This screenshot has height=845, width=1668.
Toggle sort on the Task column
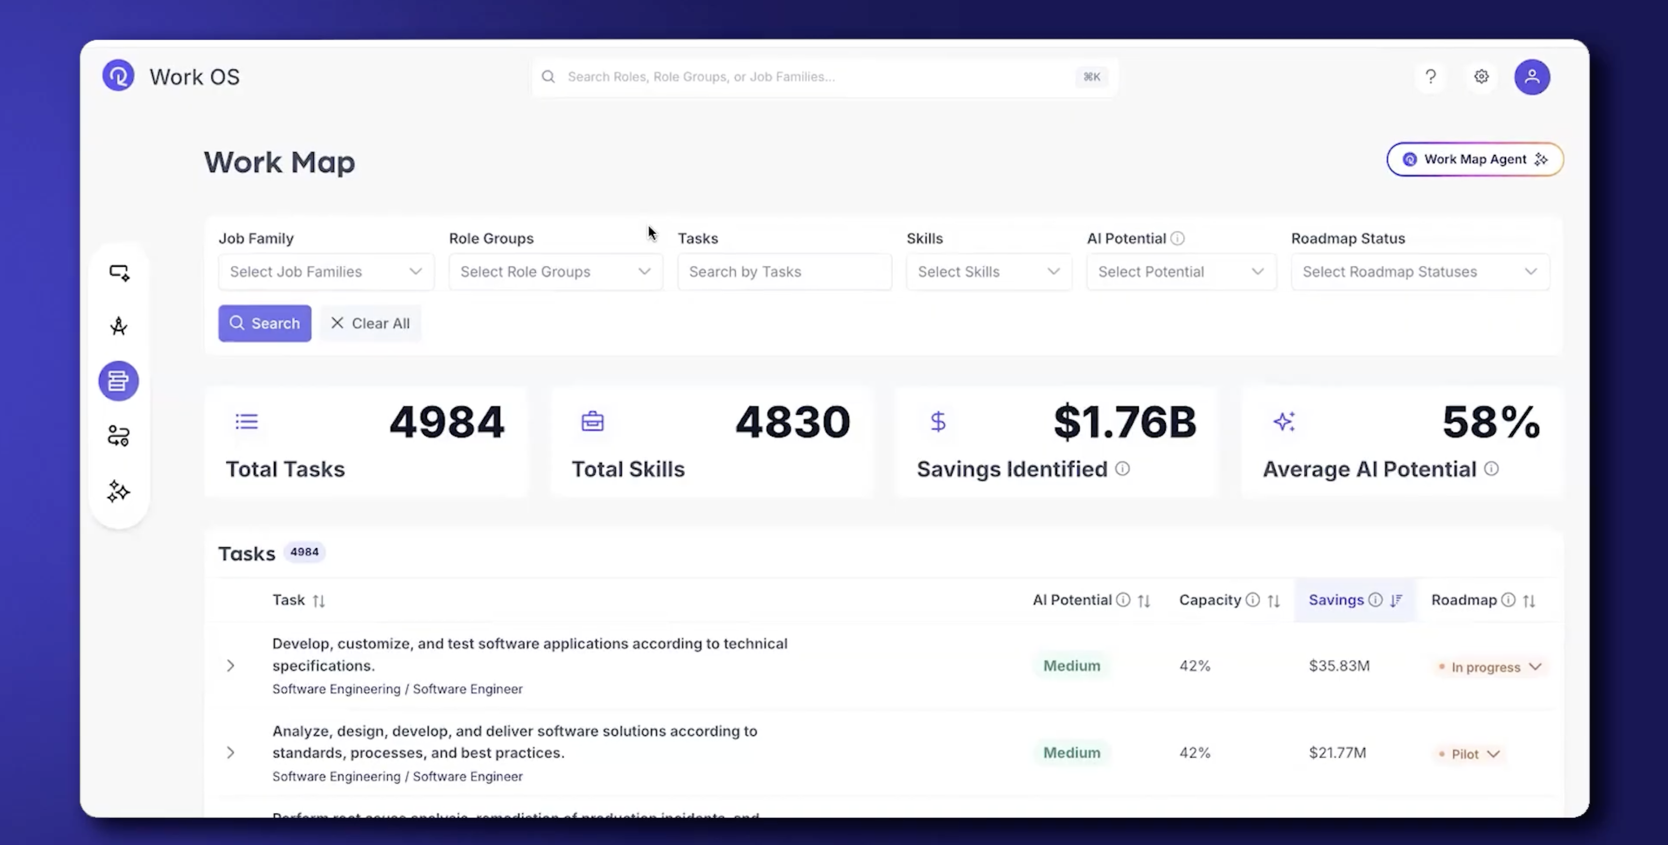pyautogui.click(x=320, y=600)
